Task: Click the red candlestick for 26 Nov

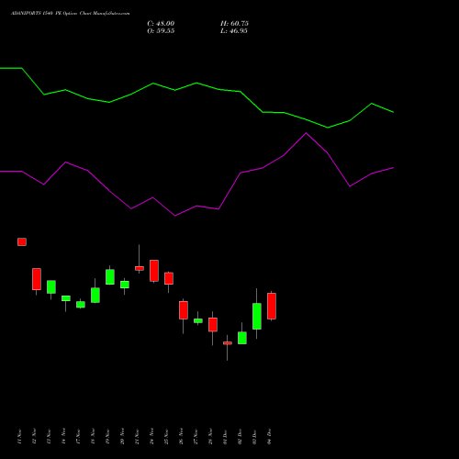Action: [x=184, y=310]
